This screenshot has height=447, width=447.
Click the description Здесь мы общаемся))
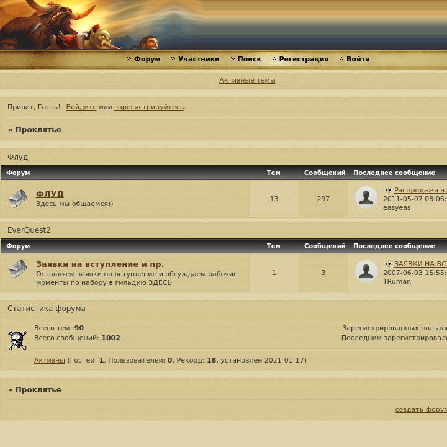point(74,204)
